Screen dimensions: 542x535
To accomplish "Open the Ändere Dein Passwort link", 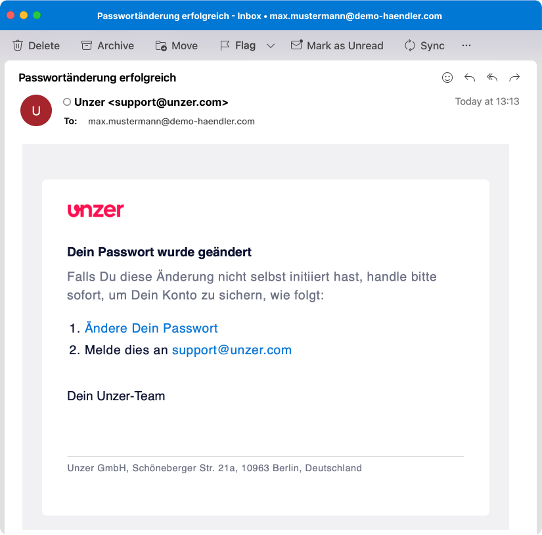I will click(151, 328).
